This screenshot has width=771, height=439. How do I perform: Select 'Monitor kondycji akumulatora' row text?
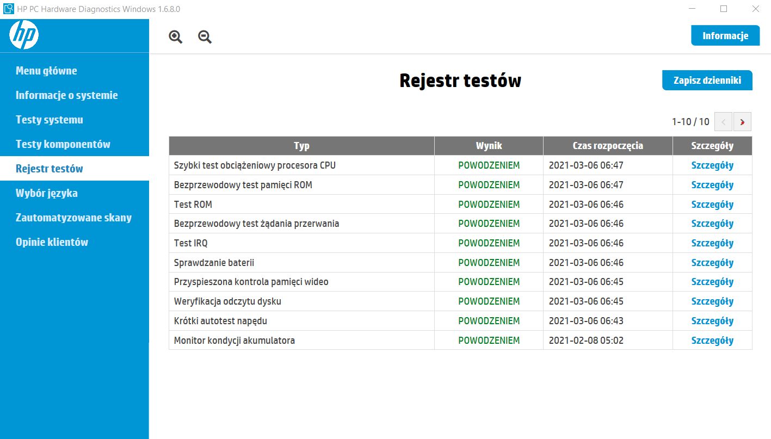(x=234, y=341)
